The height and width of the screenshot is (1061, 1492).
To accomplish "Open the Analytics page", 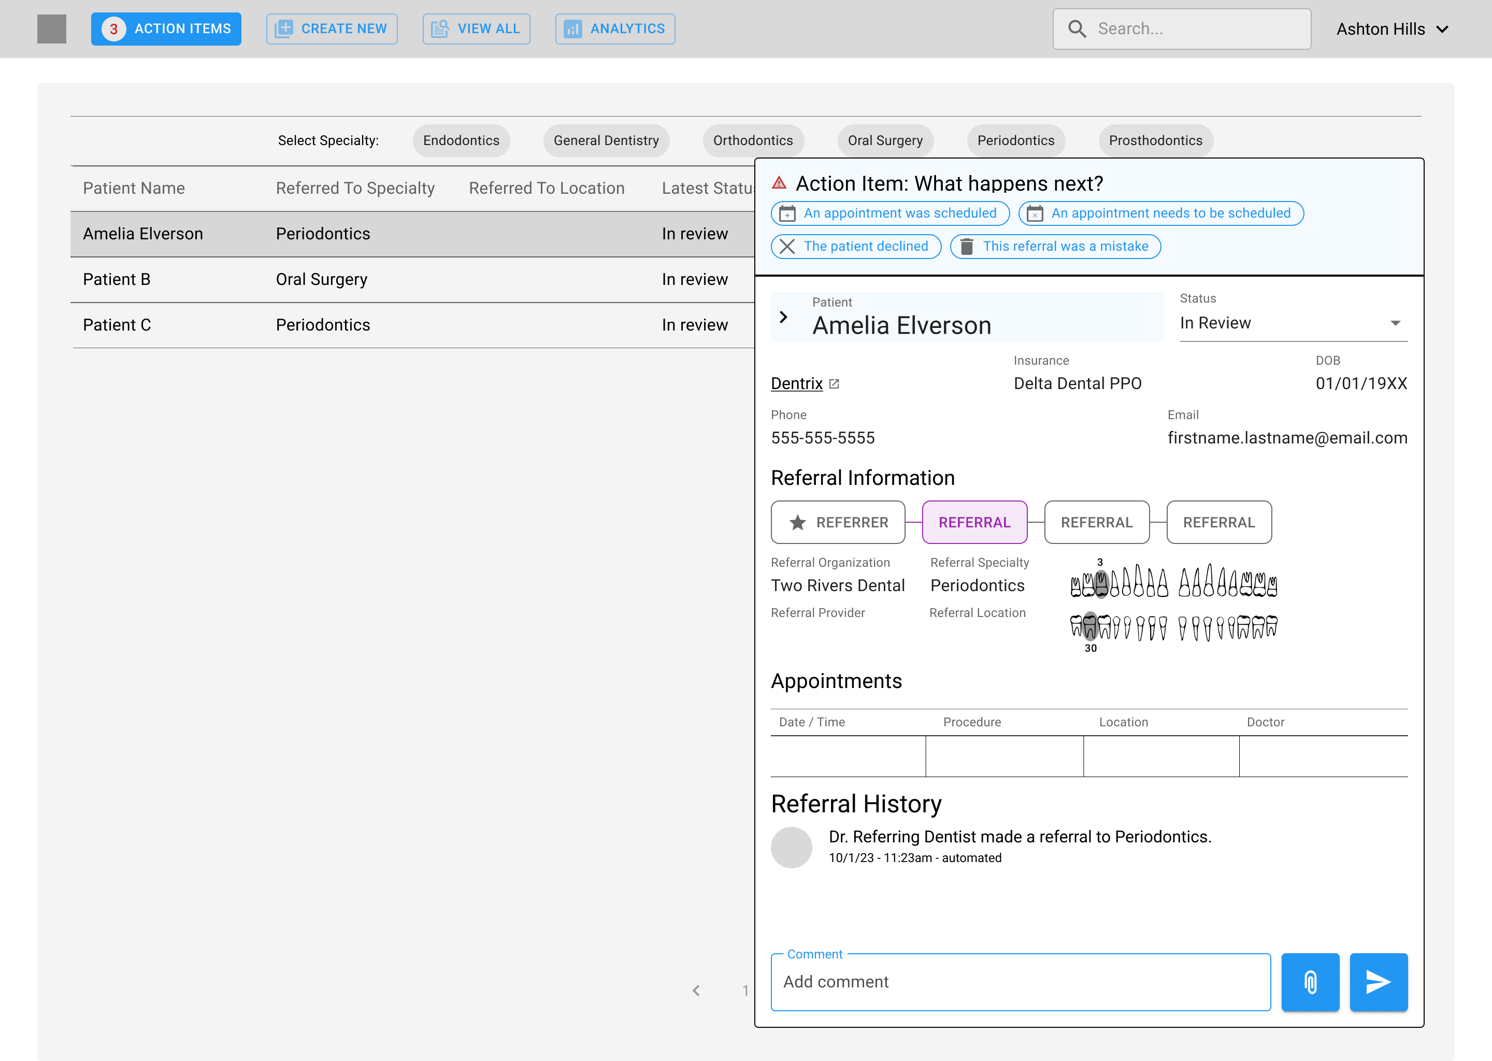I will pyautogui.click(x=615, y=28).
